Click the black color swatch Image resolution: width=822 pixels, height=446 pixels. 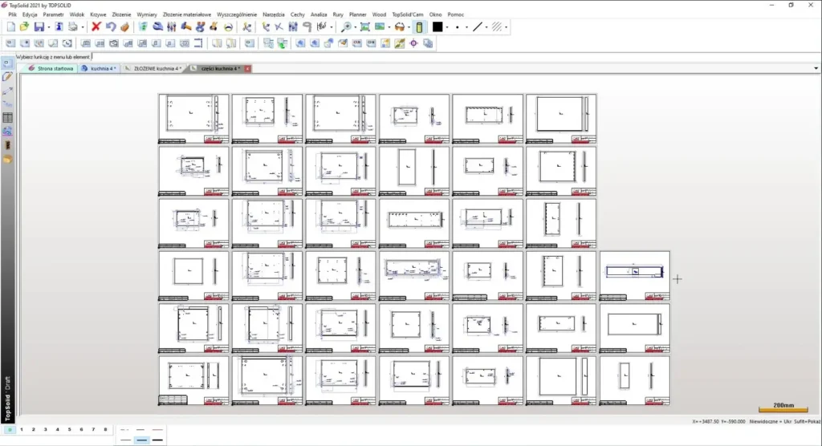click(x=437, y=26)
